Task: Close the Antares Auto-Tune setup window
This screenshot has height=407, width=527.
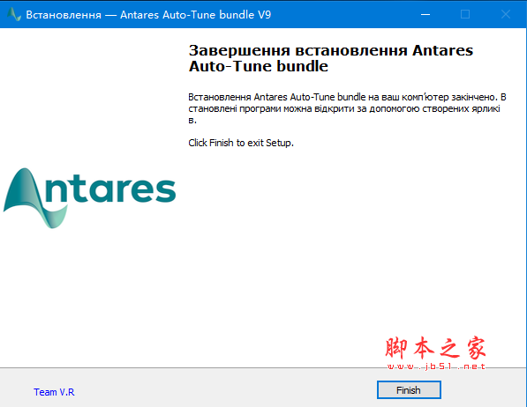Action: click(506, 14)
